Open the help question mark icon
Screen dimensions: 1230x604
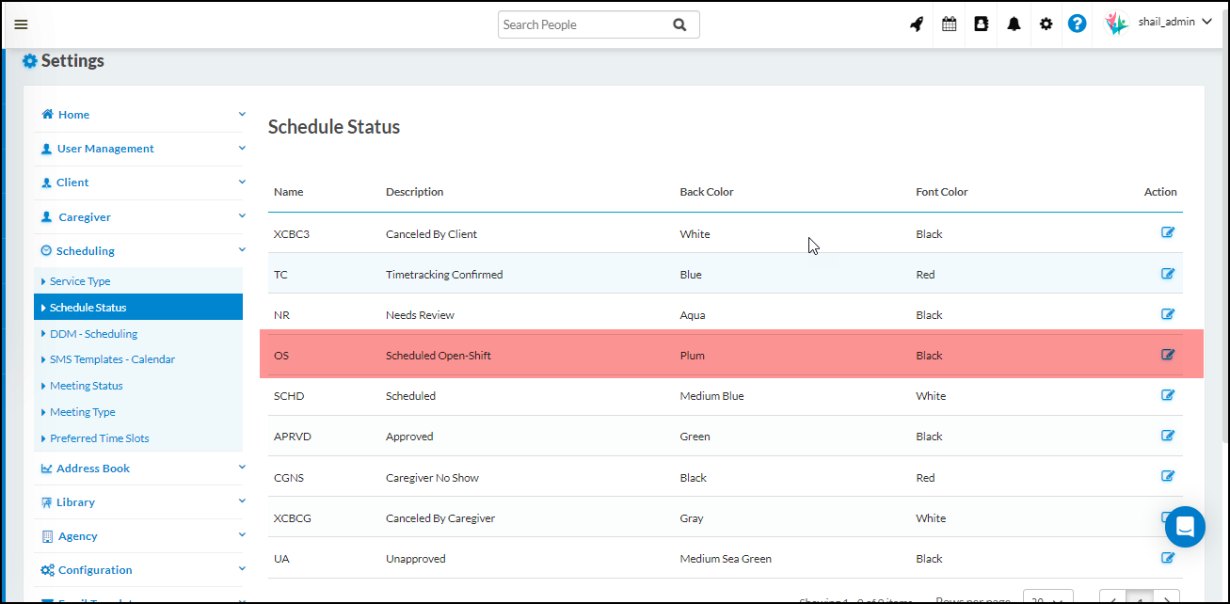tap(1078, 24)
